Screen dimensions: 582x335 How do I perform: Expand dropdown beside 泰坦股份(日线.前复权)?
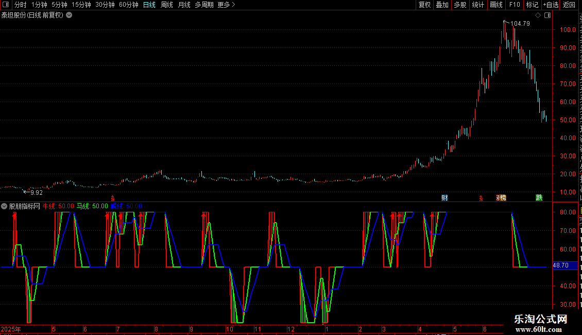point(69,15)
